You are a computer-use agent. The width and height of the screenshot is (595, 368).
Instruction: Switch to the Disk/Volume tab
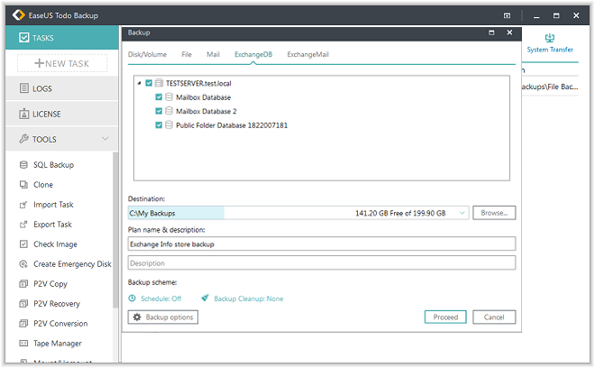(x=146, y=55)
